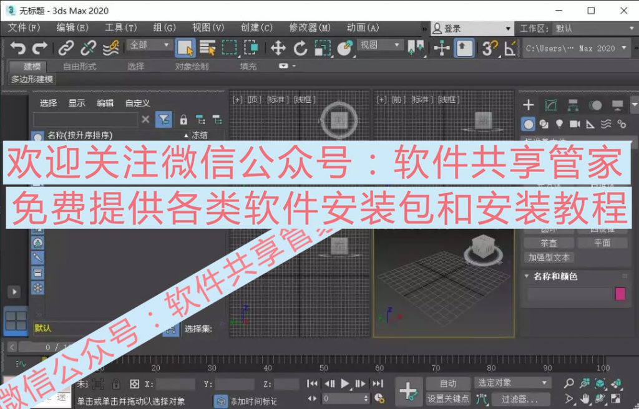Open the 选定对象 key target dropdown
639x409 pixels.
[512, 383]
